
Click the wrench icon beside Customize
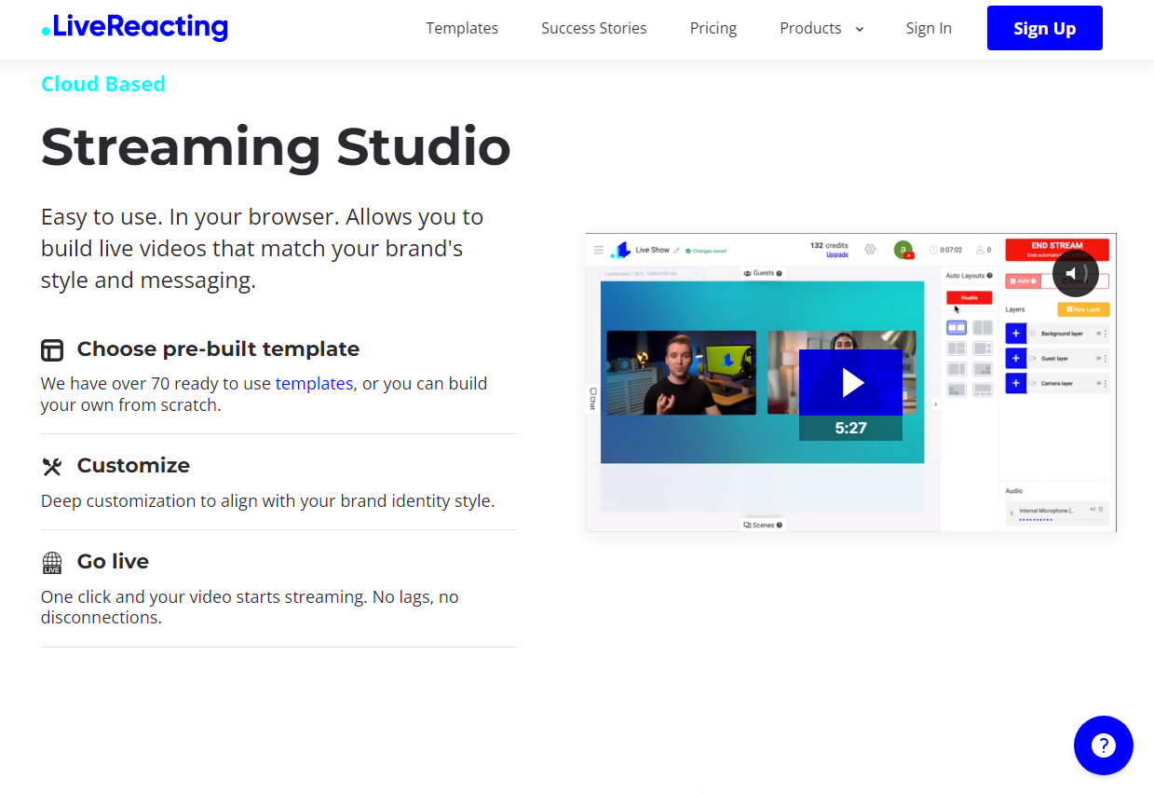click(52, 467)
